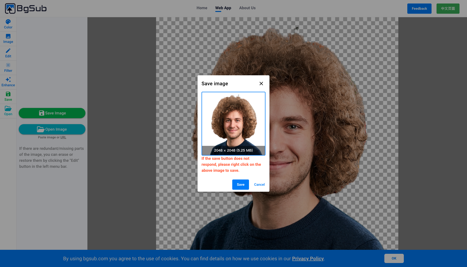Open the Privacy Policy link
The image size is (467, 267).
(308, 259)
